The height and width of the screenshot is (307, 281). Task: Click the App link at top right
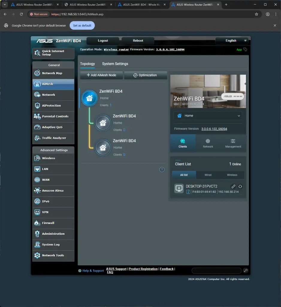coord(239,49)
